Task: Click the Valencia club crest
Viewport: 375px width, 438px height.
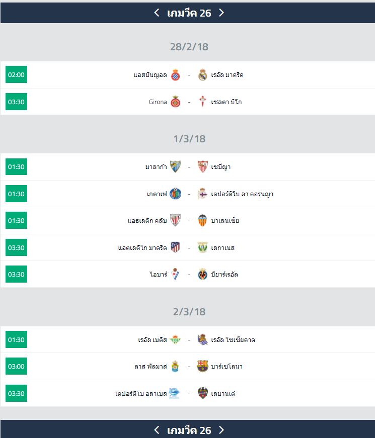Action: point(202,221)
